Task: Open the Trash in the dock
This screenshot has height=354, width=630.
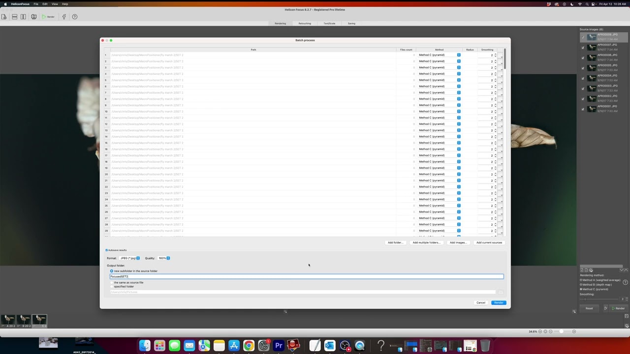Action: coord(485,346)
